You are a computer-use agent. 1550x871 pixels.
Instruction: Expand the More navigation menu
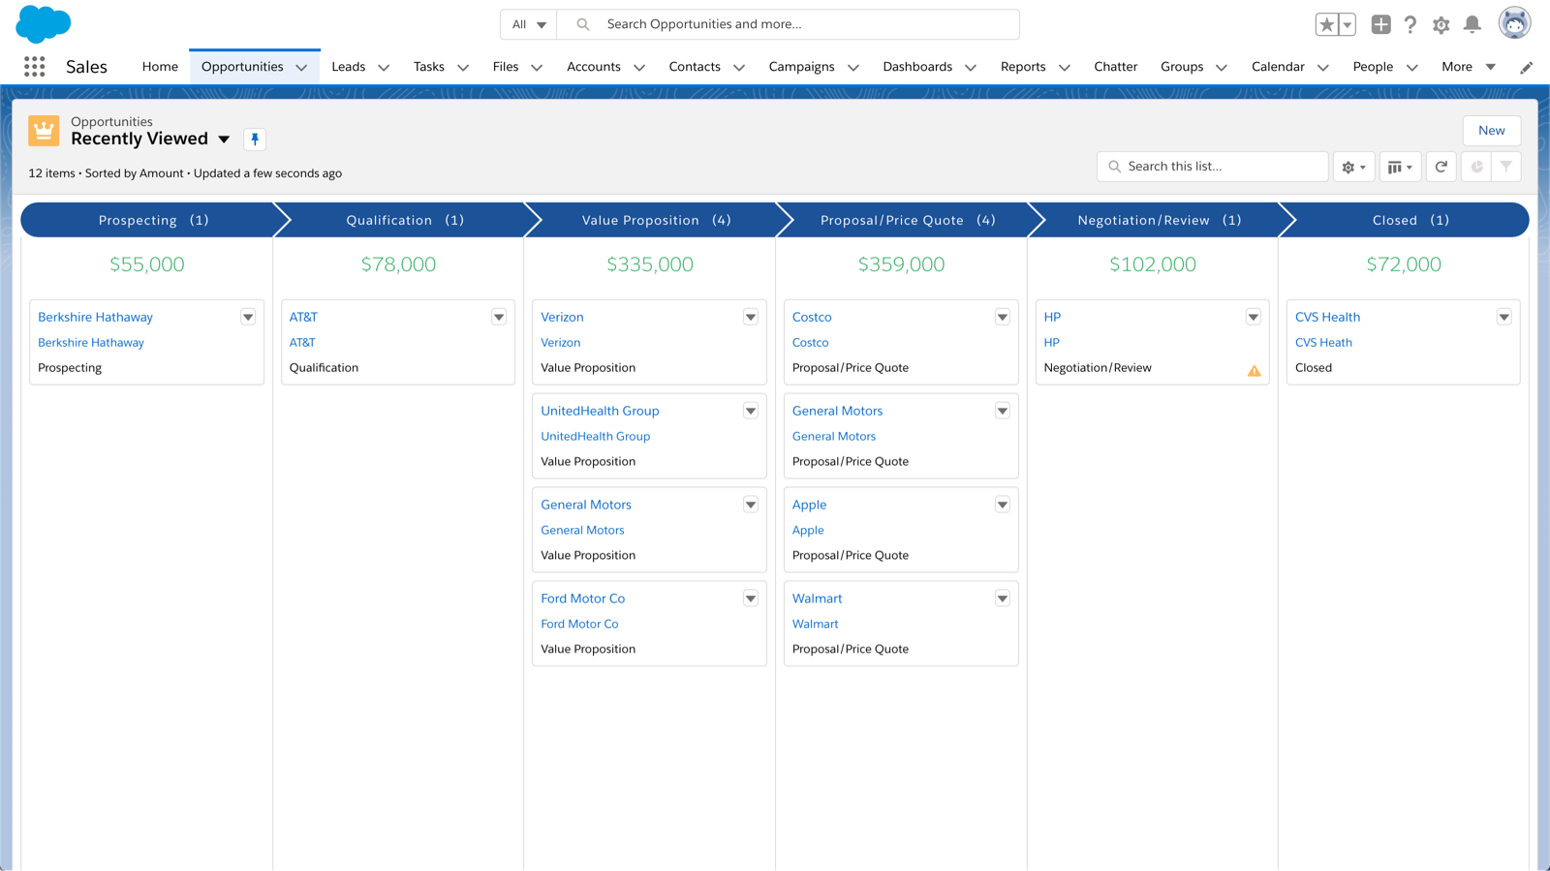click(x=1469, y=67)
